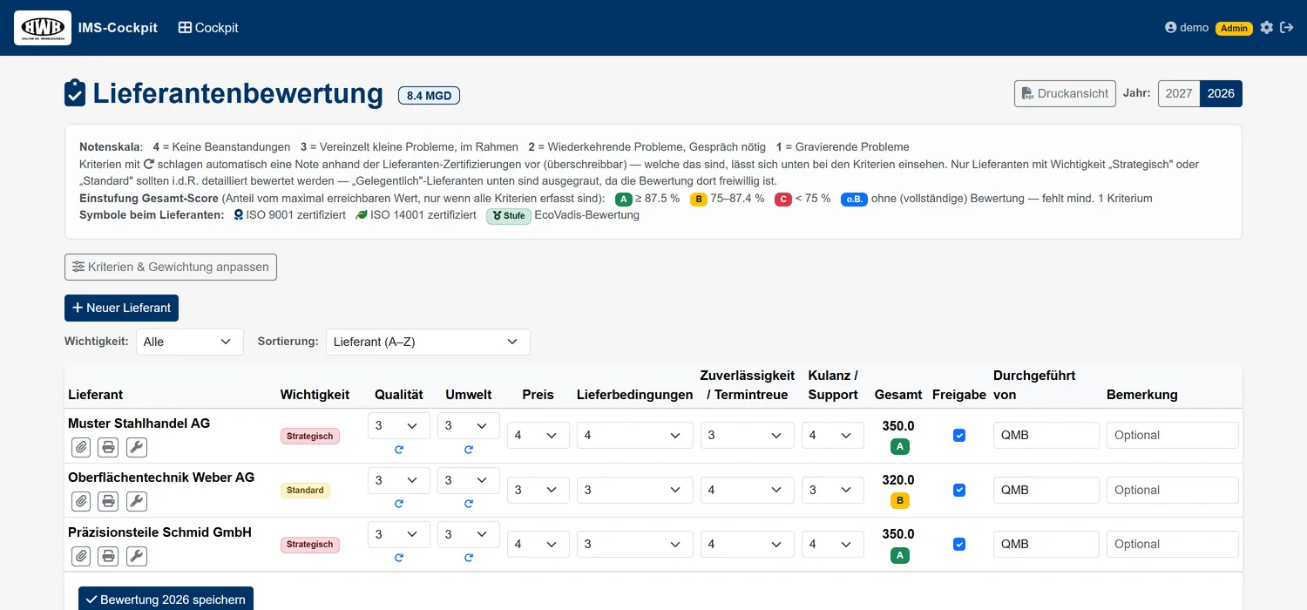Uncheck Freigabe for Oberflächentechnik Weber AG
The image size is (1307, 610).
(x=959, y=490)
